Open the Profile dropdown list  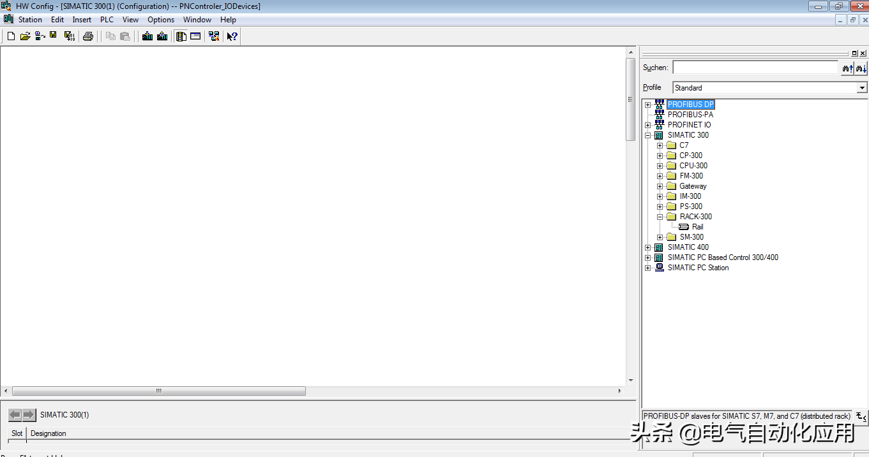[862, 88]
